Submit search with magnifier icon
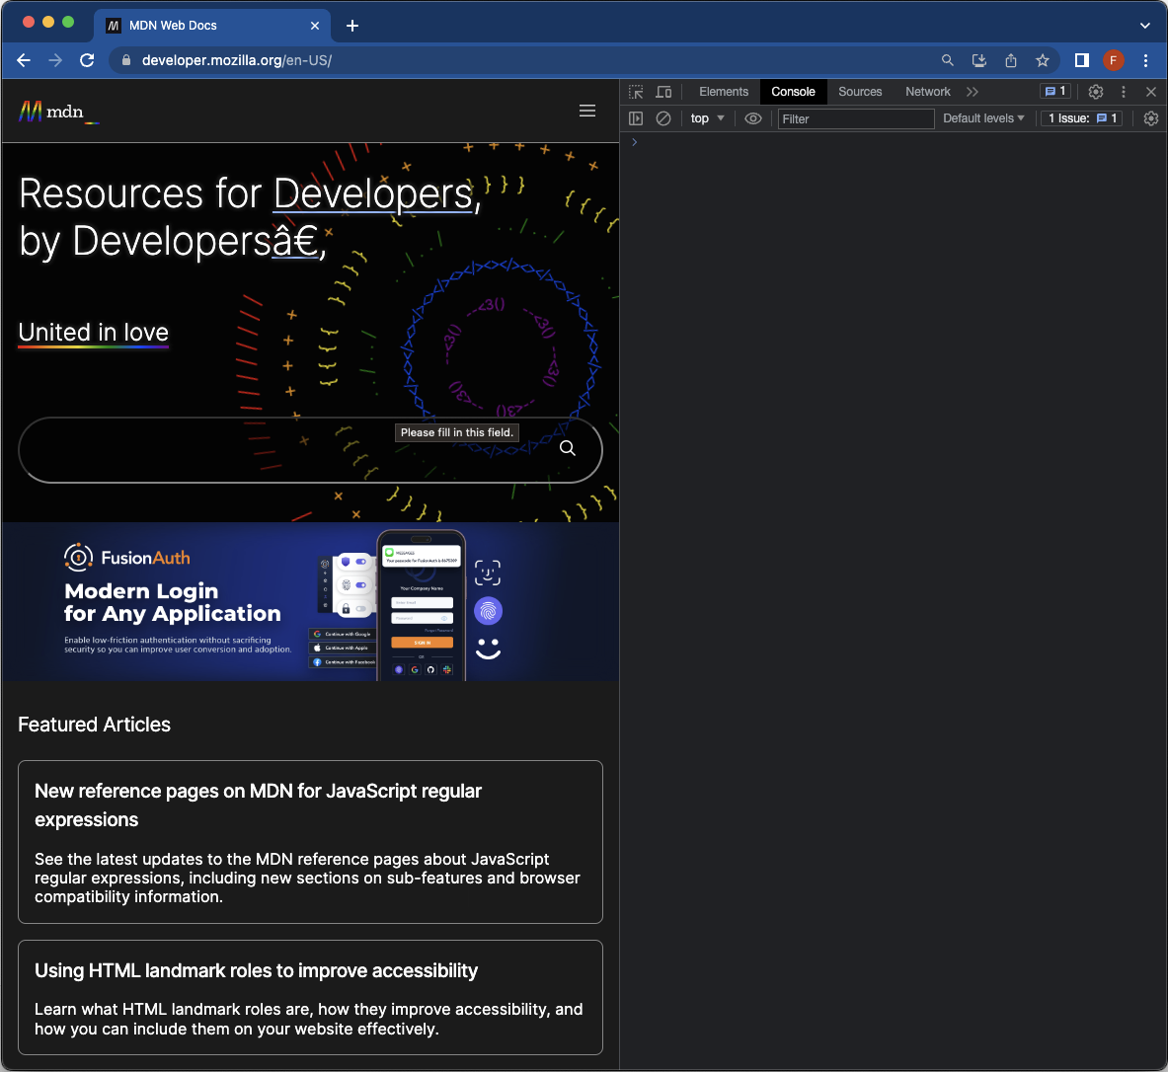 [x=568, y=448]
